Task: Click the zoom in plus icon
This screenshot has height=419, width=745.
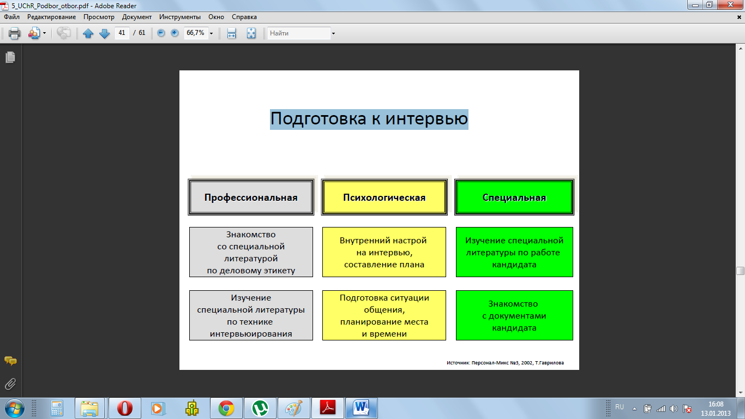Action: 175,33
